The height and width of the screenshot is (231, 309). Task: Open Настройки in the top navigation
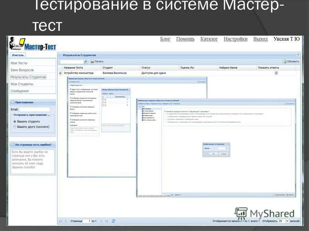coord(235,39)
